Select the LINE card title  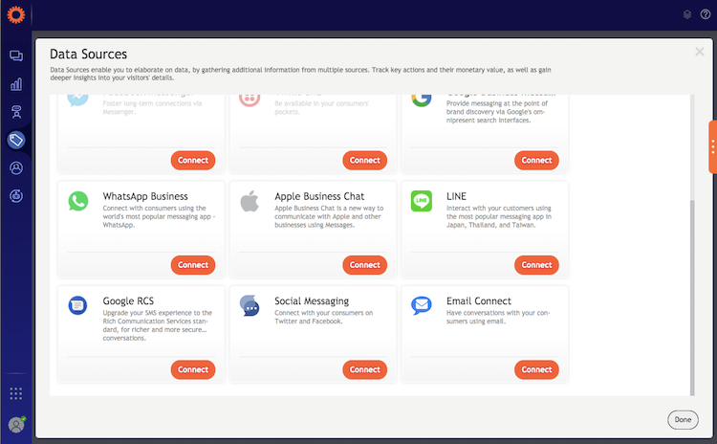click(x=456, y=196)
